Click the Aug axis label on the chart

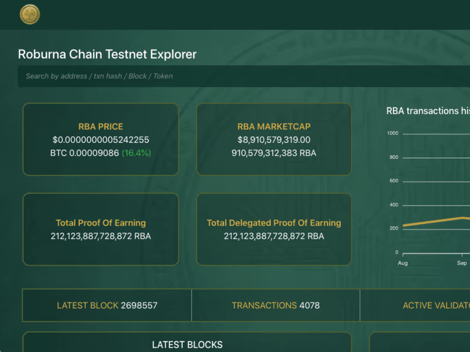click(x=402, y=263)
